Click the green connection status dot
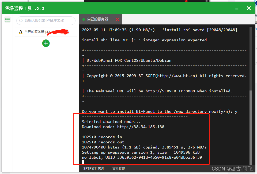This screenshot has height=174, width=257. pyautogui.click(x=84, y=19)
